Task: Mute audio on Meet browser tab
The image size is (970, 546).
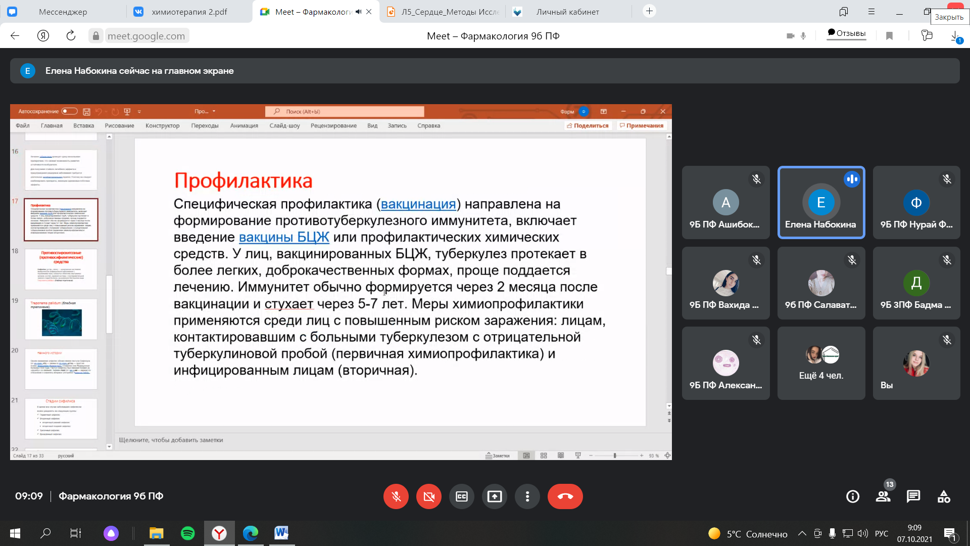Action: (x=358, y=12)
